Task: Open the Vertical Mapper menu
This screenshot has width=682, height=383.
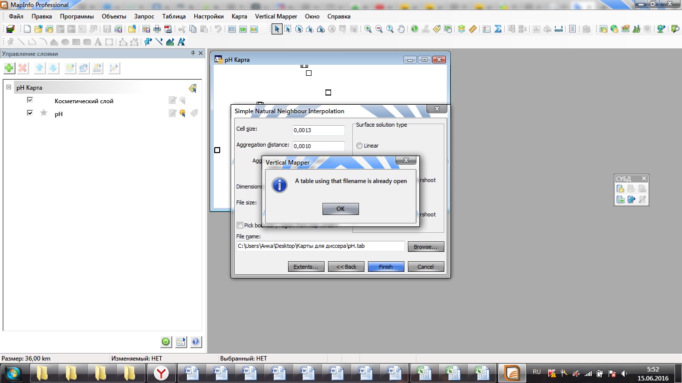Action: [276, 16]
